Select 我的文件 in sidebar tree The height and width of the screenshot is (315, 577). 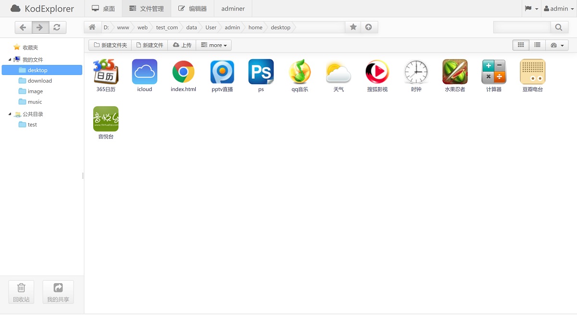click(x=33, y=60)
